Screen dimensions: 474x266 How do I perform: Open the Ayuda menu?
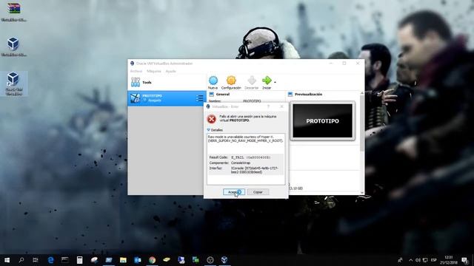tap(170, 71)
